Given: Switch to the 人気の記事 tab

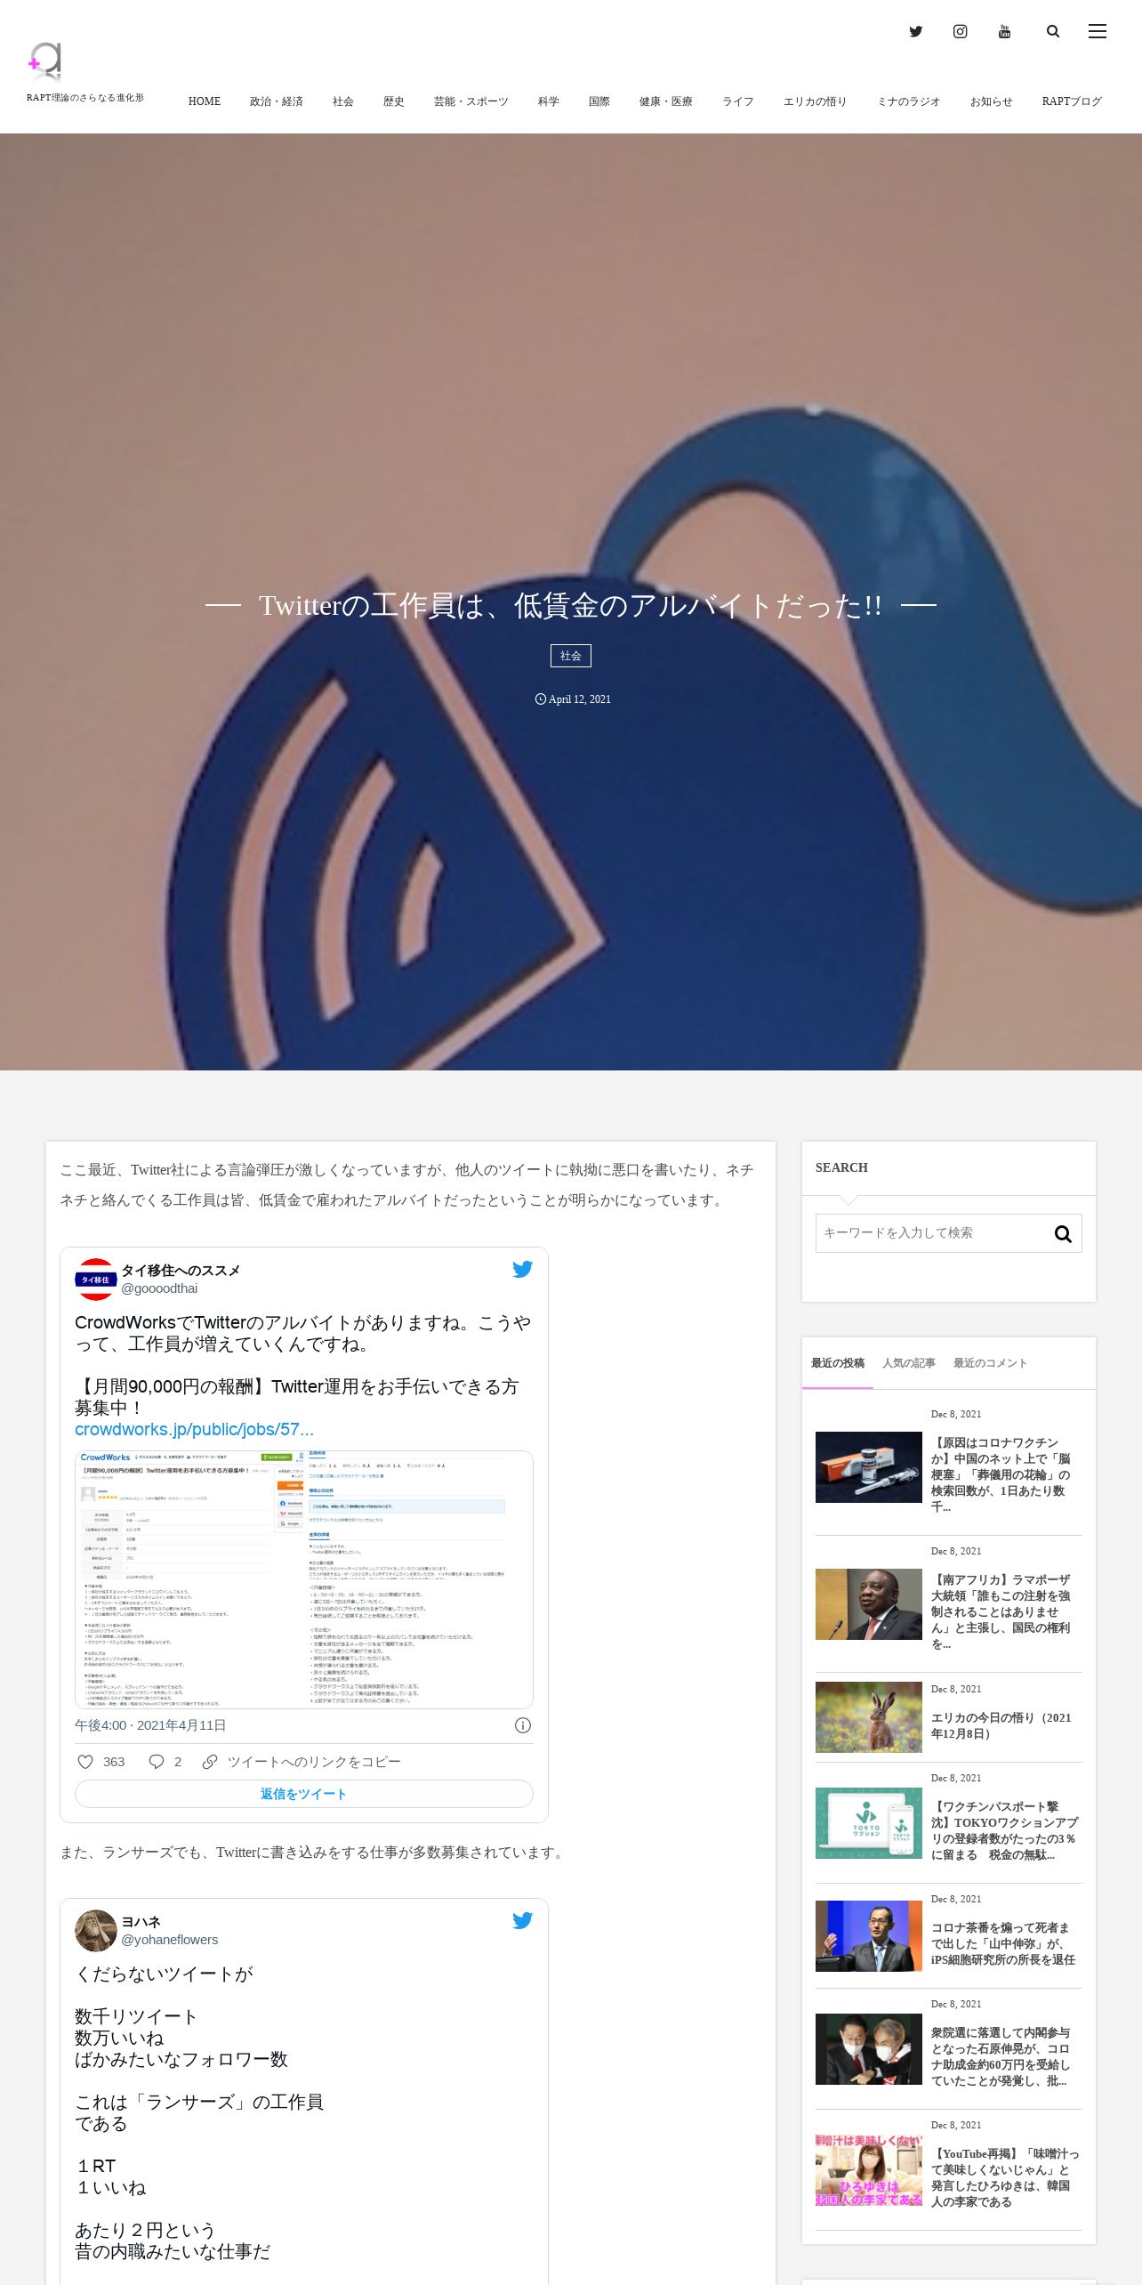Looking at the screenshot, I should (909, 1363).
